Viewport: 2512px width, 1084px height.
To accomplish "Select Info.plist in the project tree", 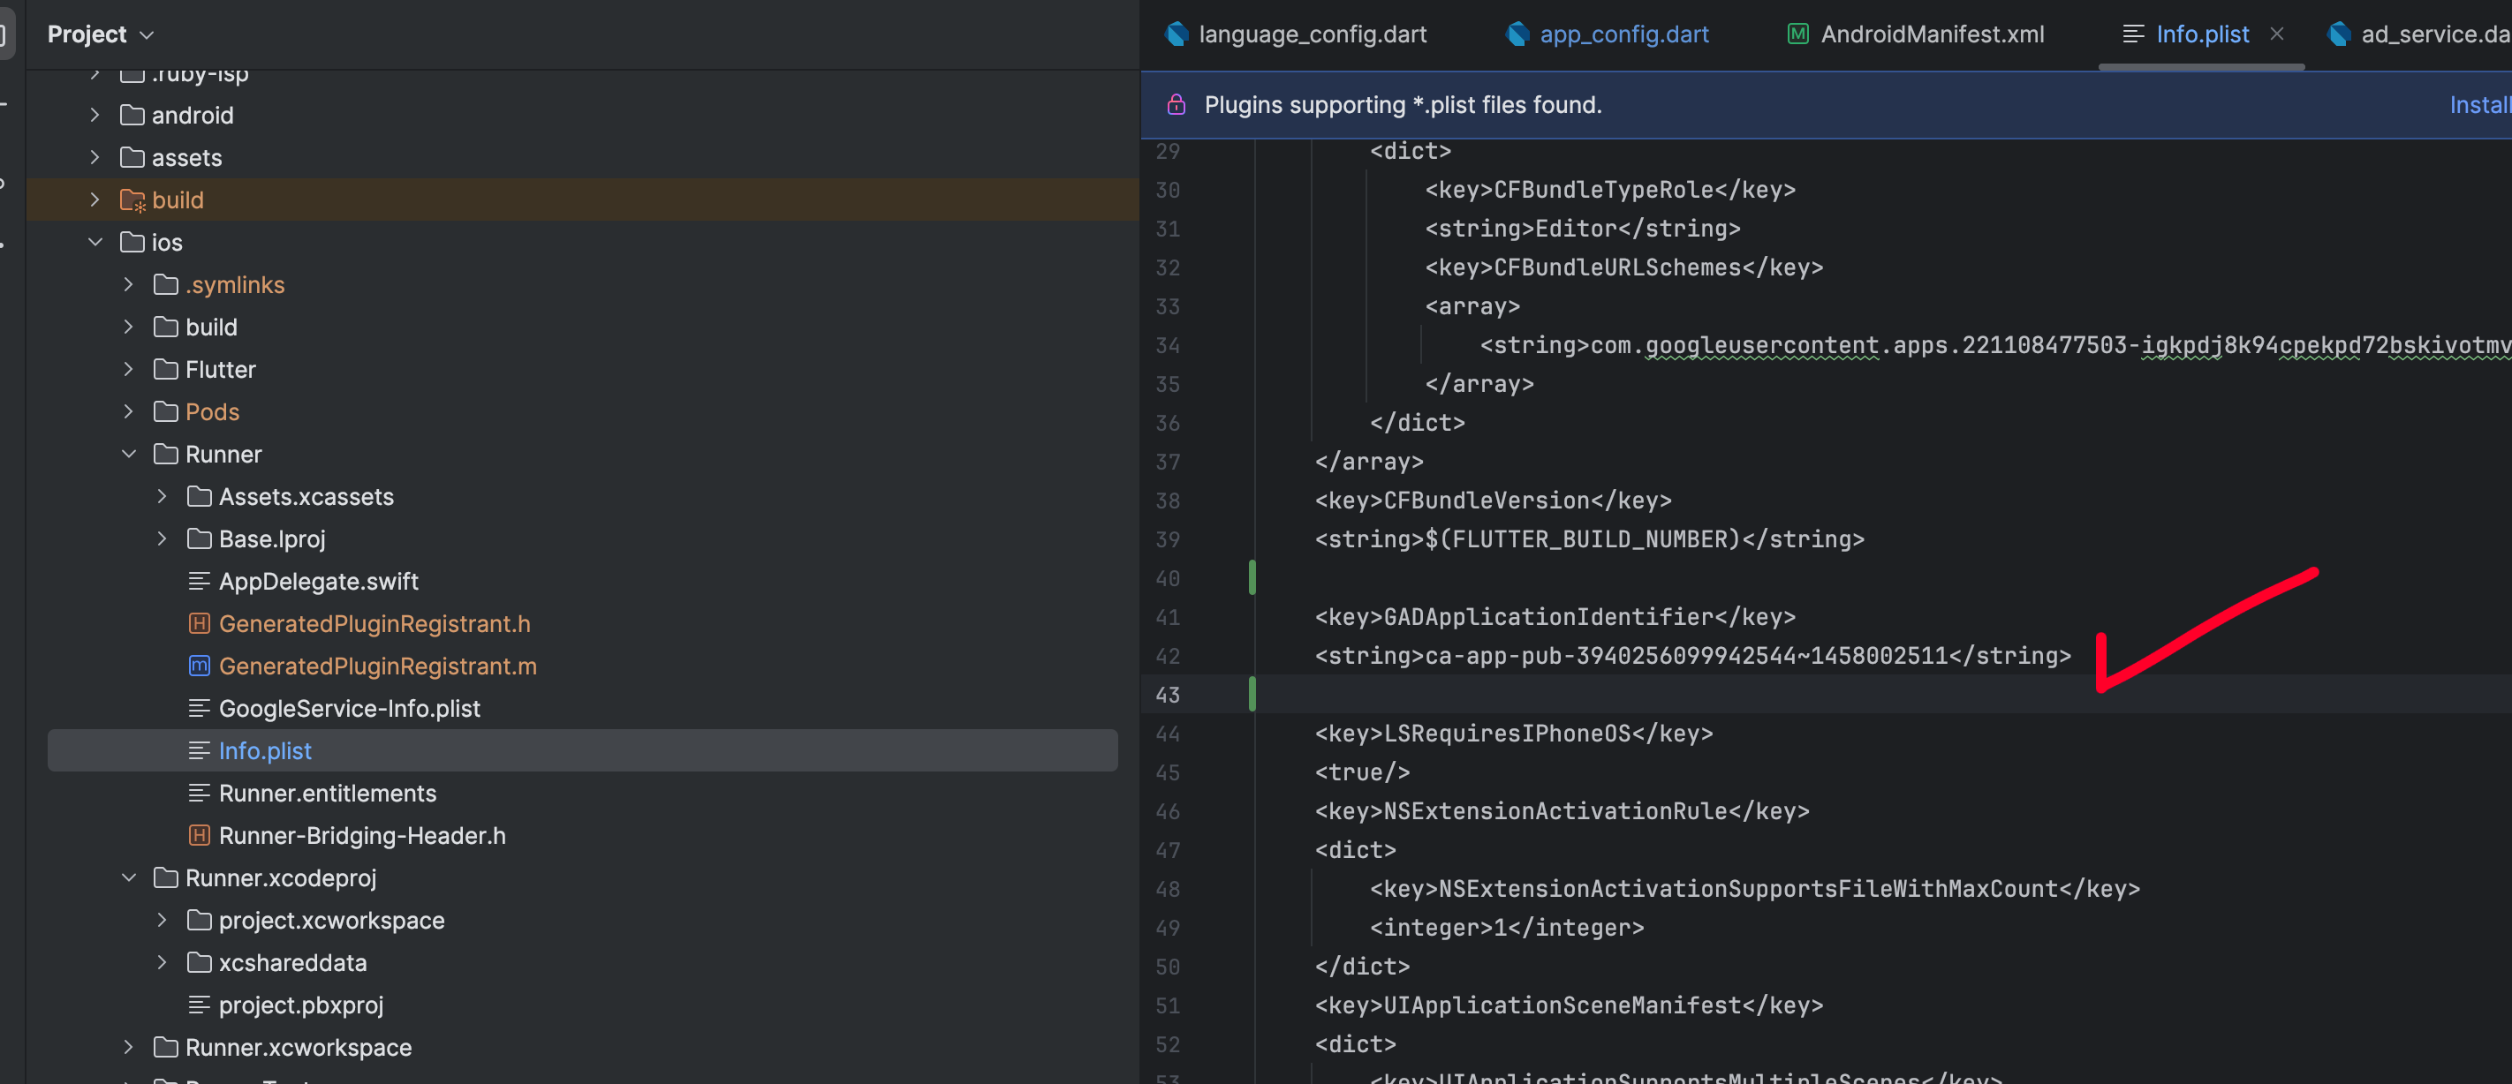I will [582, 750].
